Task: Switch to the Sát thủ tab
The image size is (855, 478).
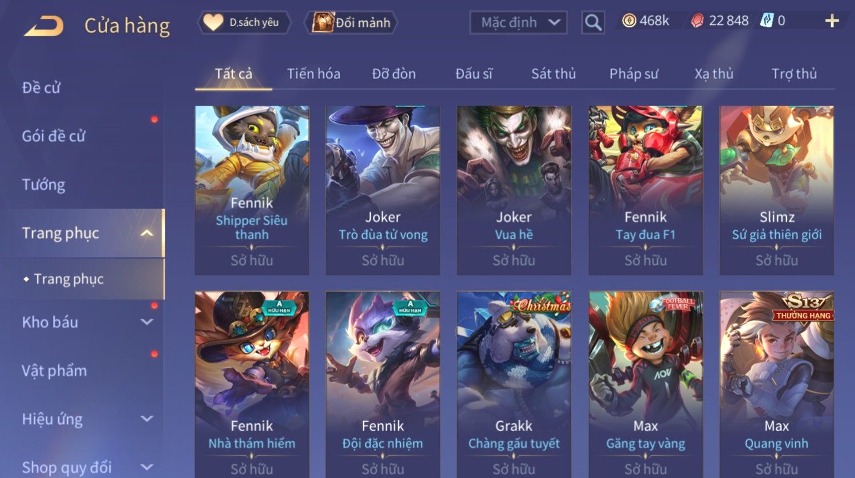Action: click(553, 73)
